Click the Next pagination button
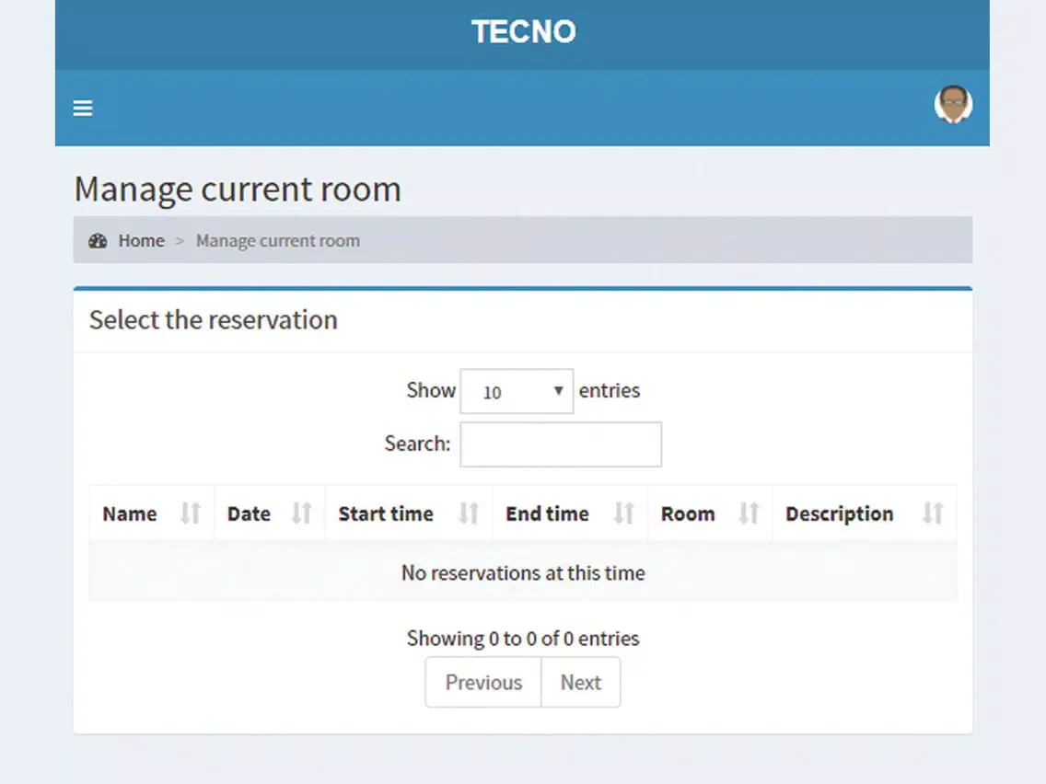This screenshot has height=784, width=1046. (581, 682)
